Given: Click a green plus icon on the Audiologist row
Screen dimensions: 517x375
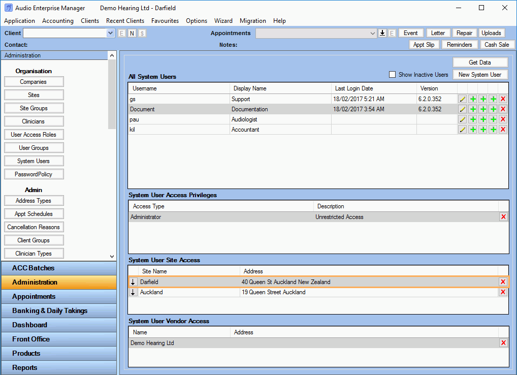Looking at the screenshot, I should click(472, 119).
